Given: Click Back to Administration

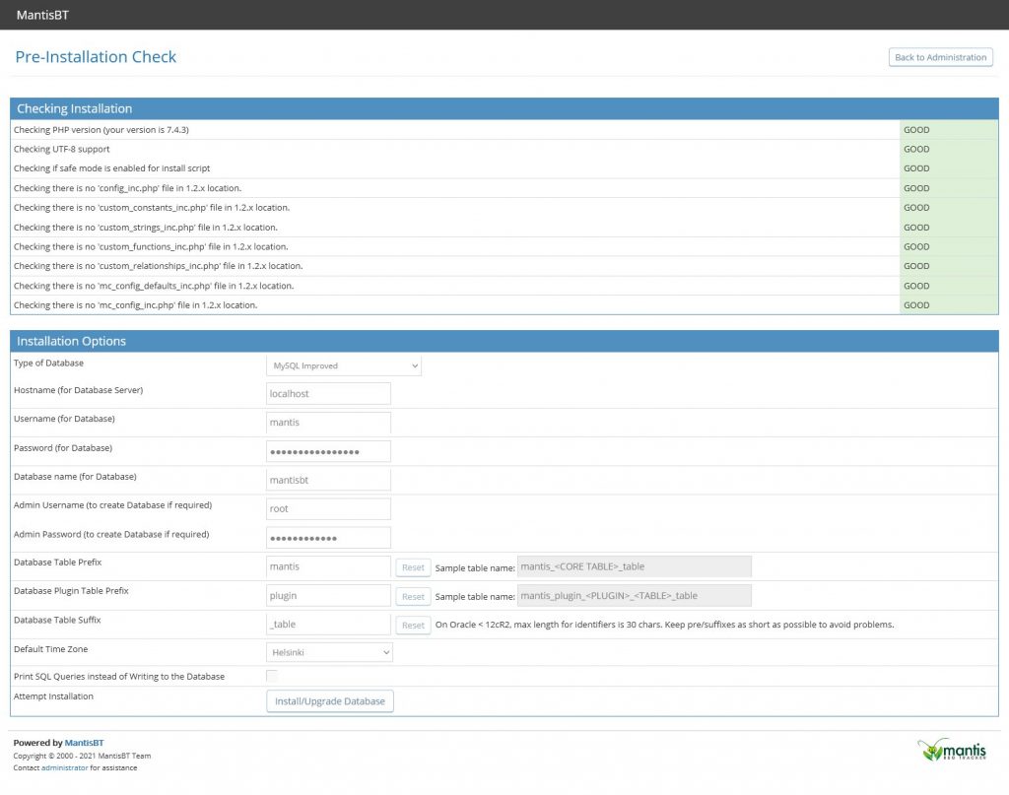Looking at the screenshot, I should [x=940, y=57].
